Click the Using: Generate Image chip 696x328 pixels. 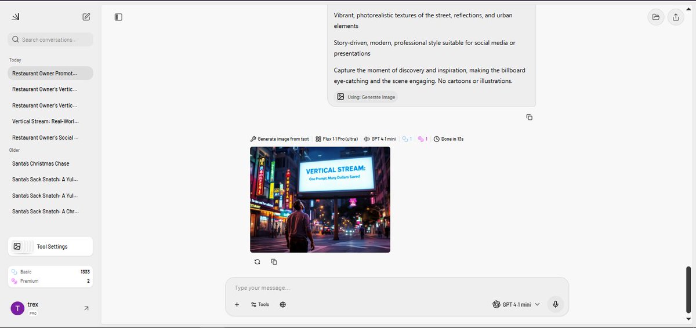367,97
